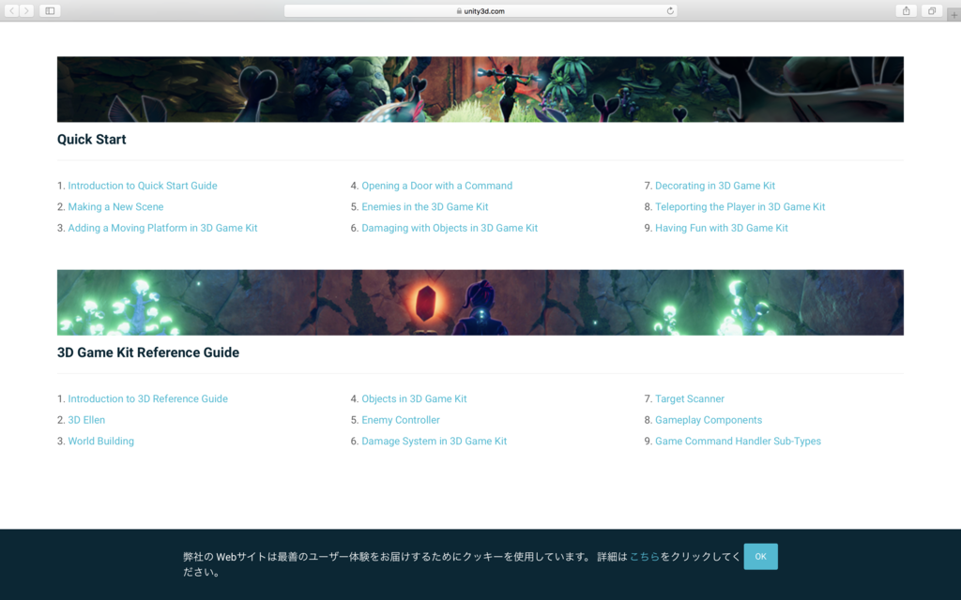Open Opening a Door with a Command

click(437, 186)
